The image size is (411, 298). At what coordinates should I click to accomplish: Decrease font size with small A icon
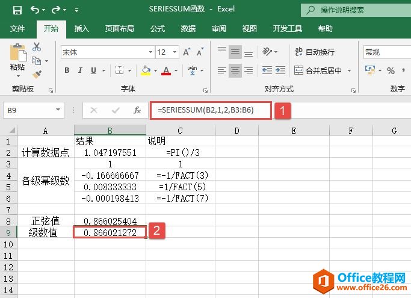coord(200,52)
